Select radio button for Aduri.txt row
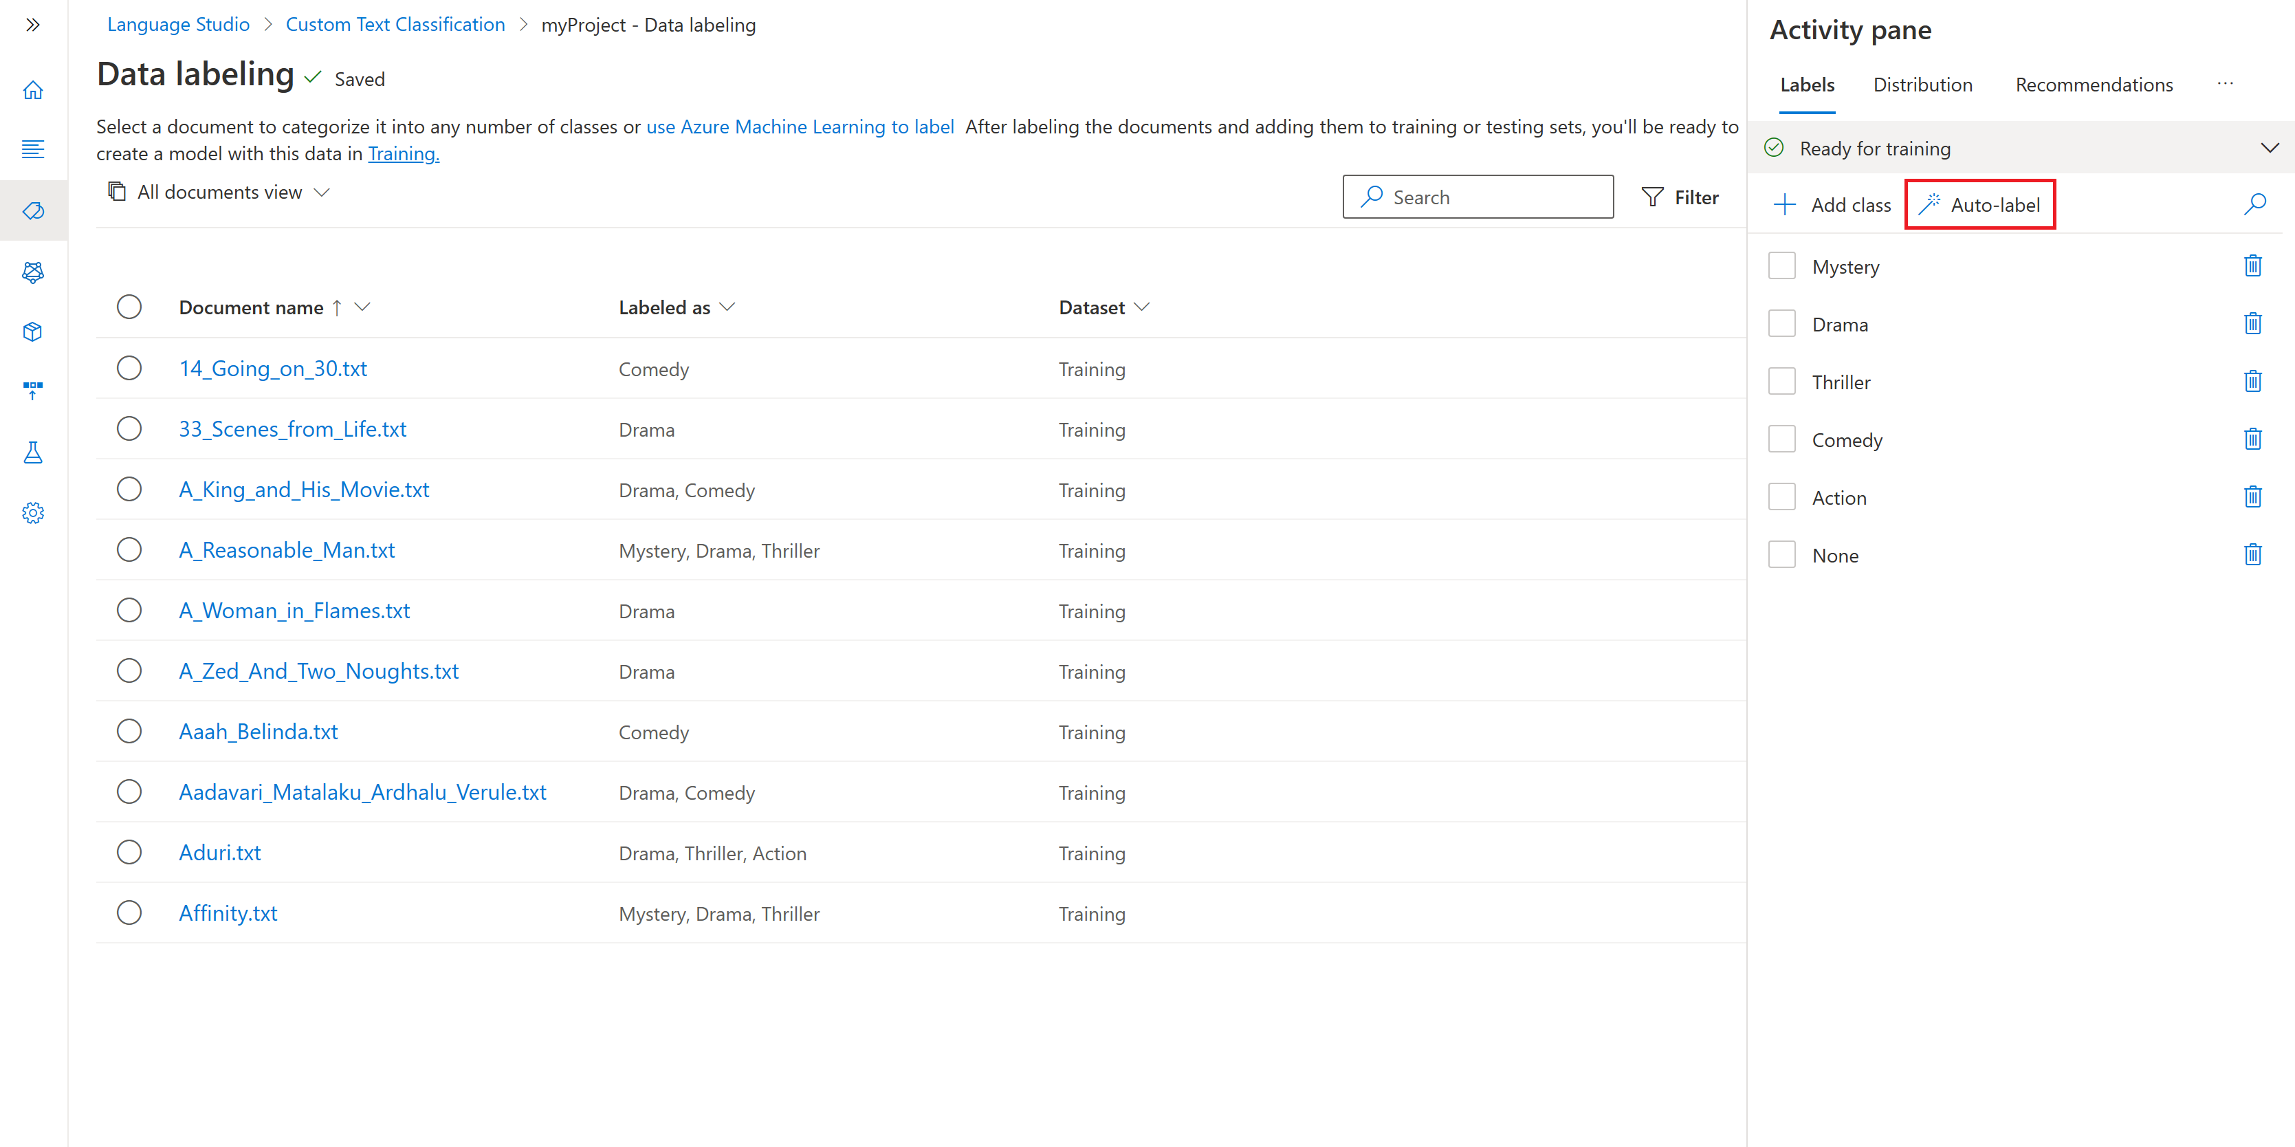The width and height of the screenshot is (2295, 1147). click(x=129, y=852)
